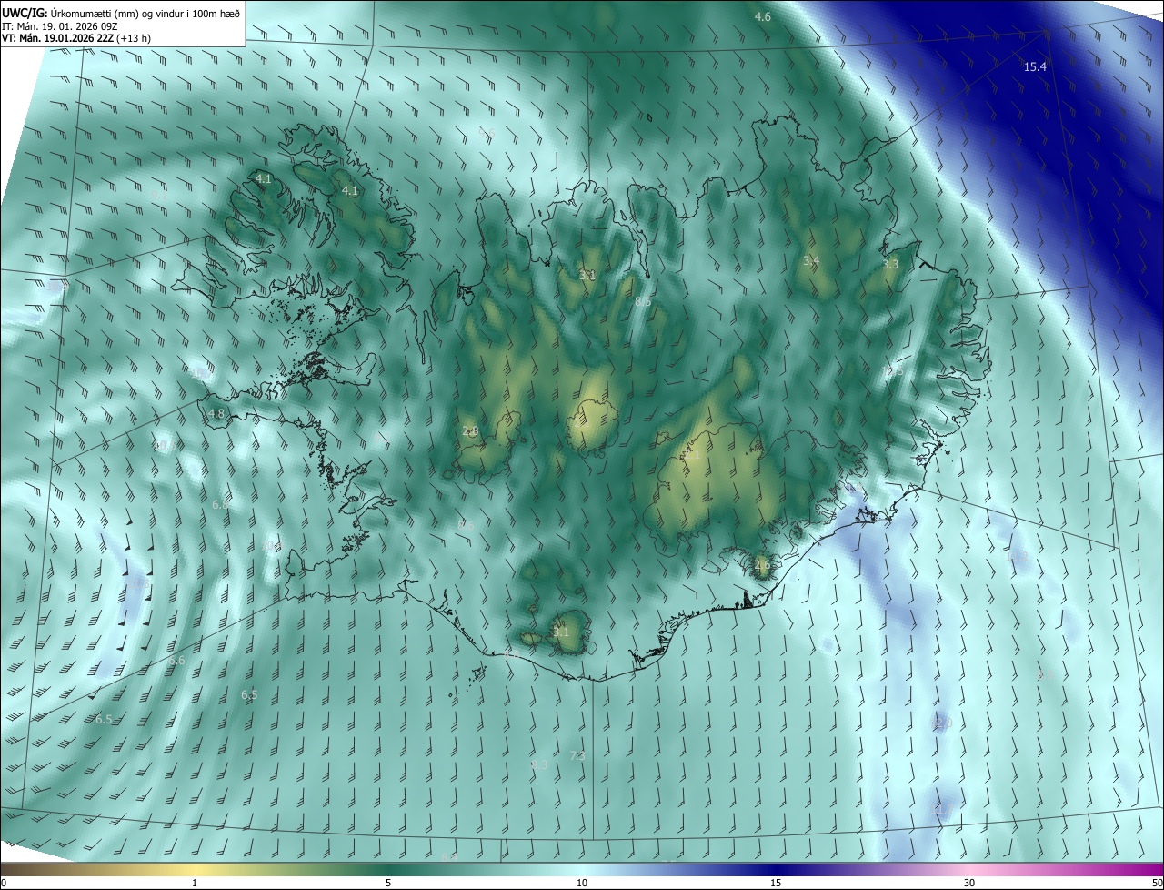Screen dimensions: 1164x890
Task: Click the 4.8 value label
Action: [x=216, y=413]
